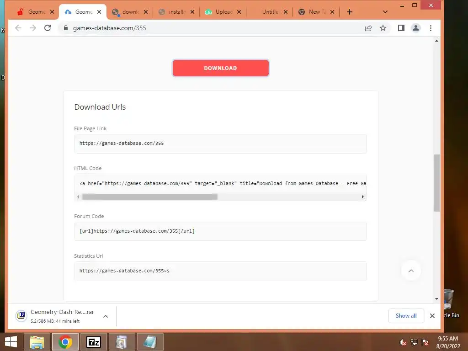This screenshot has width=468, height=351.
Task: Open Chrome three-dot menu
Action: pos(431,28)
